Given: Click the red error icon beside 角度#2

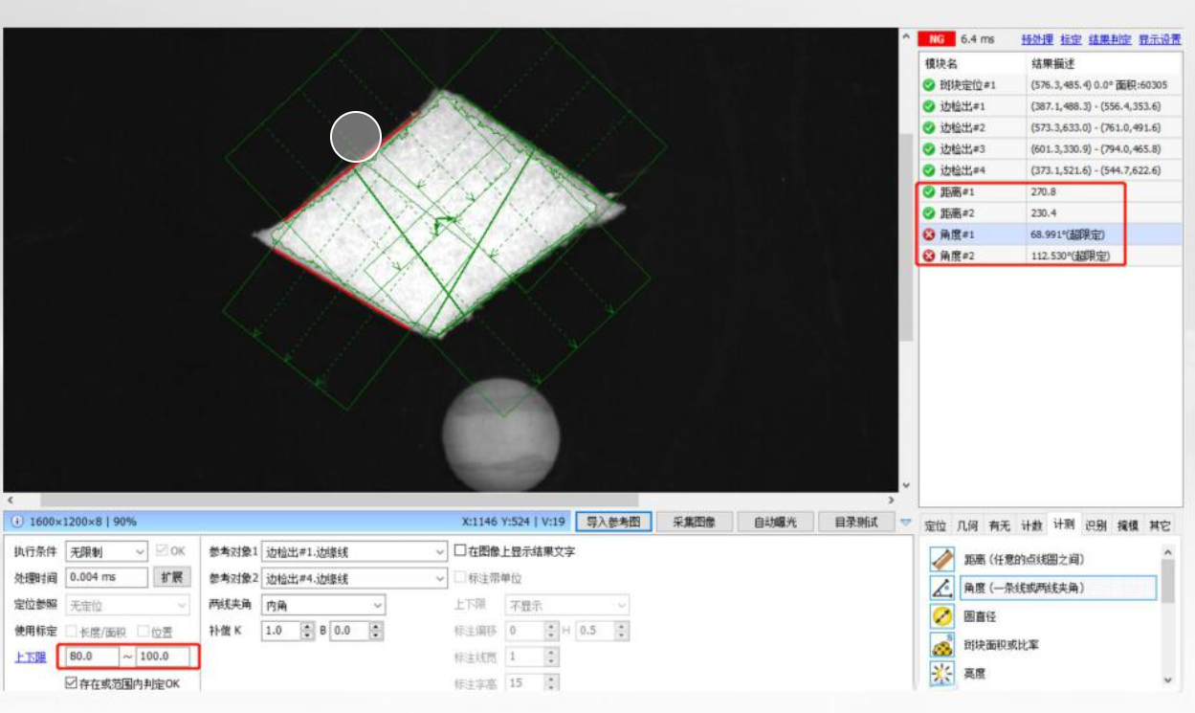Looking at the screenshot, I should pyautogui.click(x=929, y=256).
